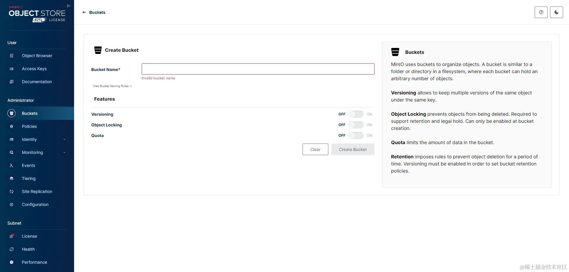Click the Tiering layers icon
Image resolution: width=569 pixels, height=272 pixels.
tap(12, 178)
